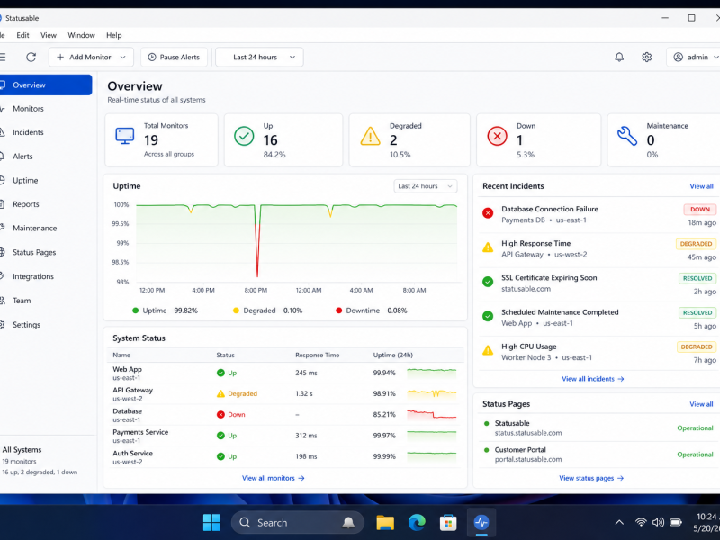Click the taskbar volume icon
Viewport: 720px width, 540px height.
(658, 523)
